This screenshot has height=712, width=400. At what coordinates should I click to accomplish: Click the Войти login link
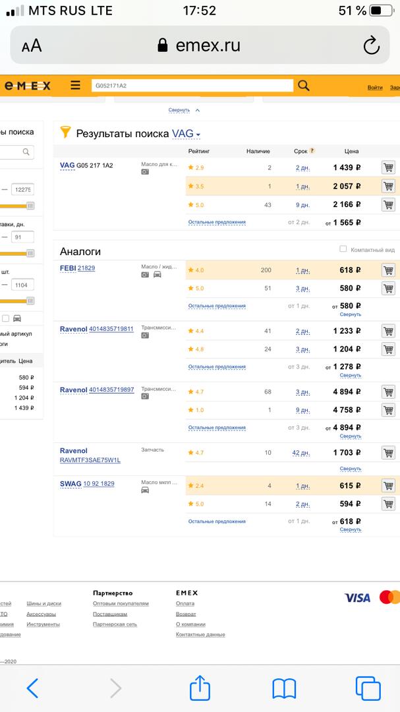click(x=375, y=87)
